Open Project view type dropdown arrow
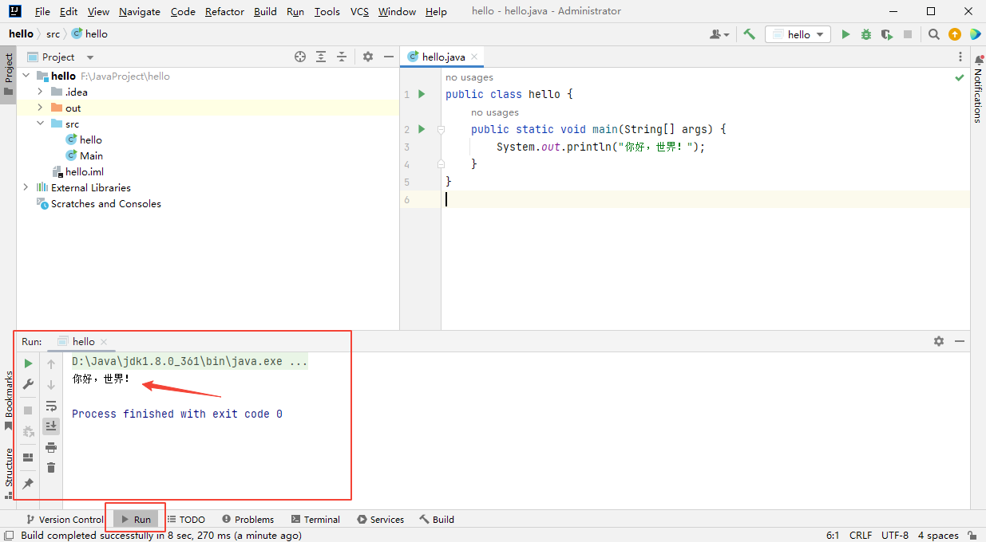The image size is (986, 542). 90,57
